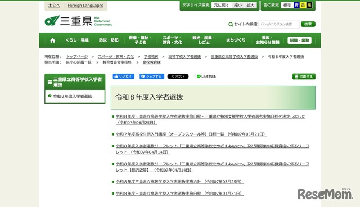This screenshot has height=207, width=360.
Task: Open くらし・環境 menu
Action: tap(77, 40)
